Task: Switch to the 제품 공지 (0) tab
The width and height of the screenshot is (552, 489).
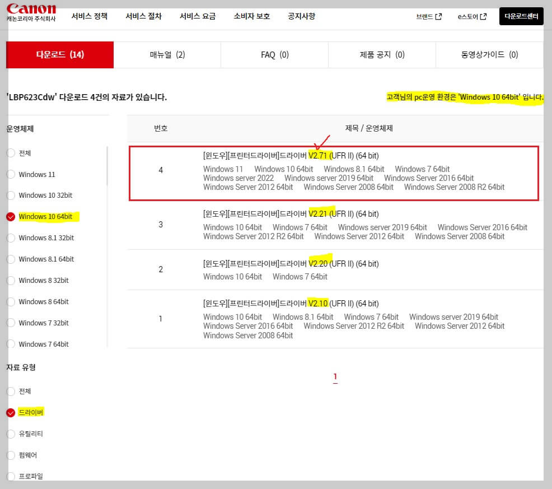Action: [382, 54]
